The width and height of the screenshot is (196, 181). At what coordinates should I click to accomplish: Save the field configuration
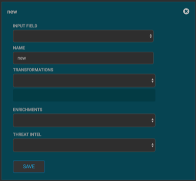click(x=29, y=166)
